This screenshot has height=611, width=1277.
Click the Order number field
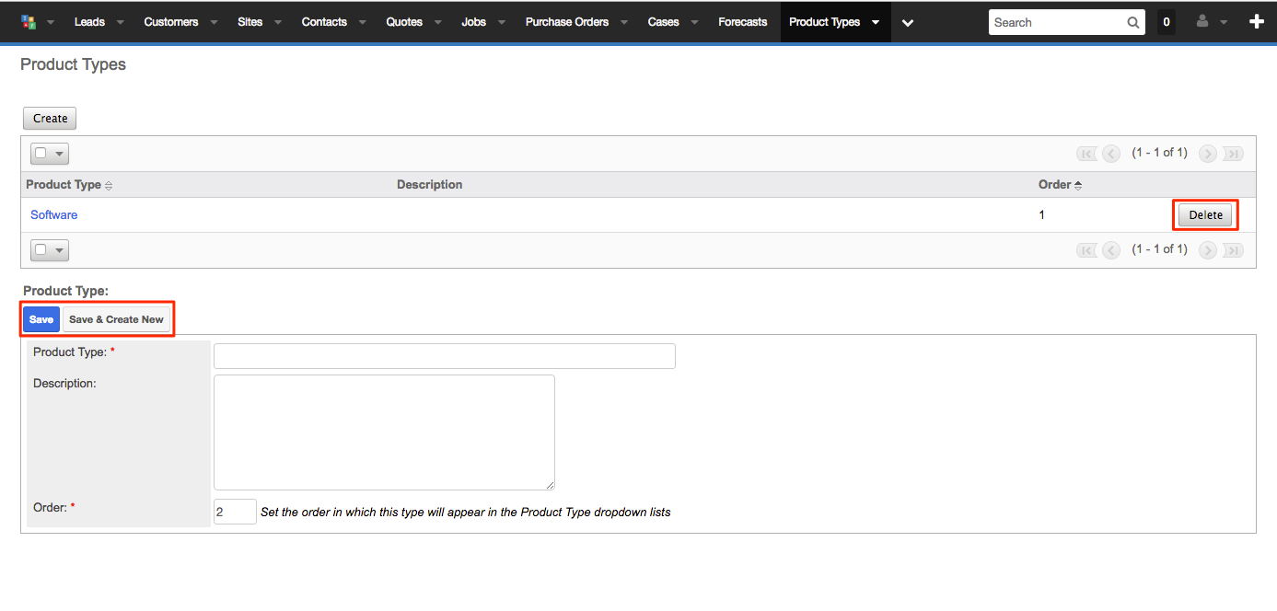(235, 512)
